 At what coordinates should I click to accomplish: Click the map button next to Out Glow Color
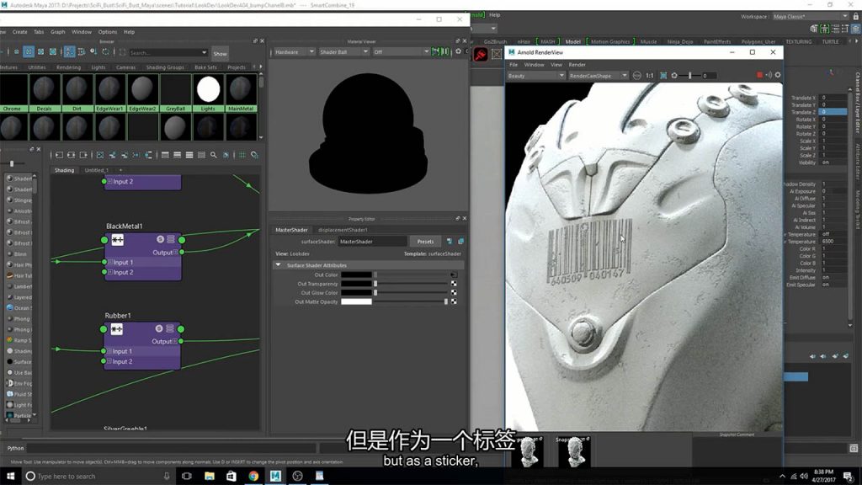454,292
